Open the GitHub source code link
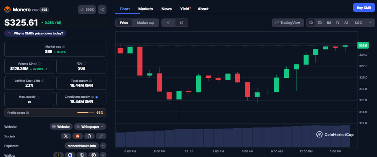 [x=89, y=136]
